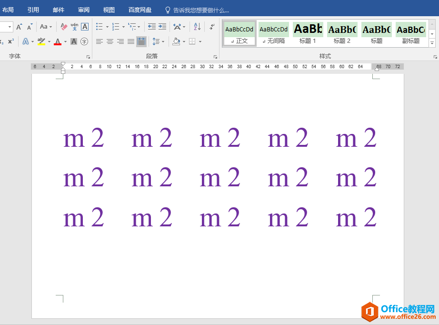
Task: Open the 段落 paragraph dialog launcher
Action: coord(215,57)
